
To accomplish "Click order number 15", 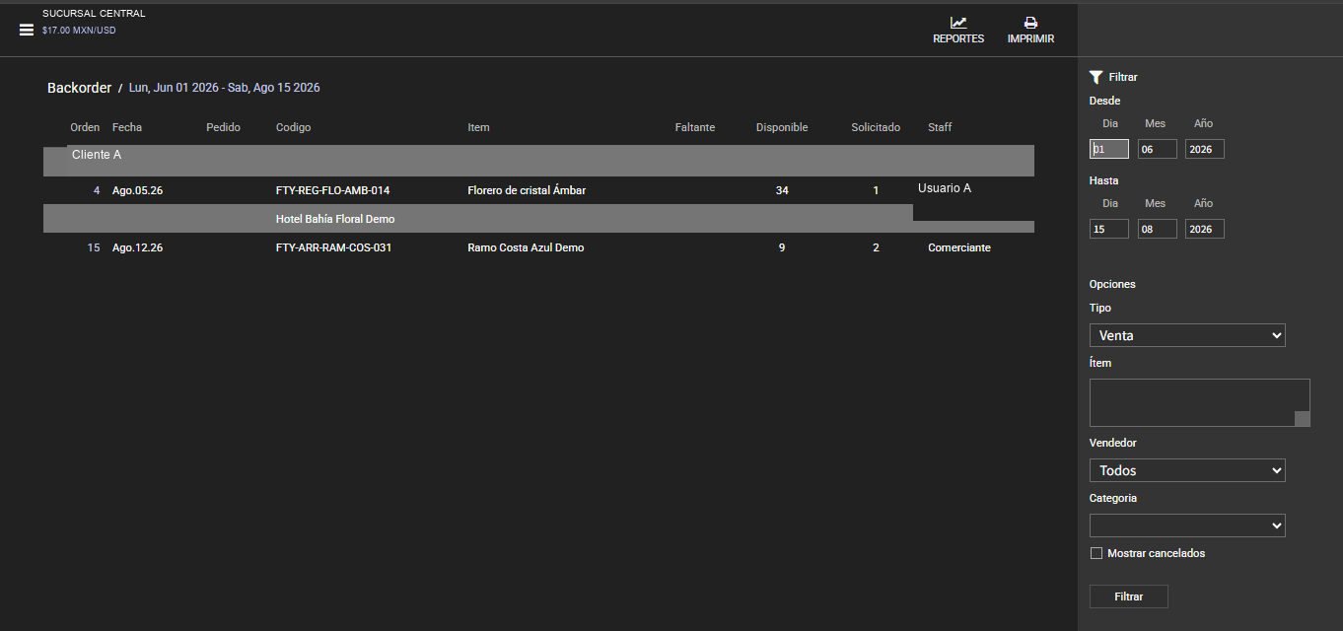I will 94,247.
